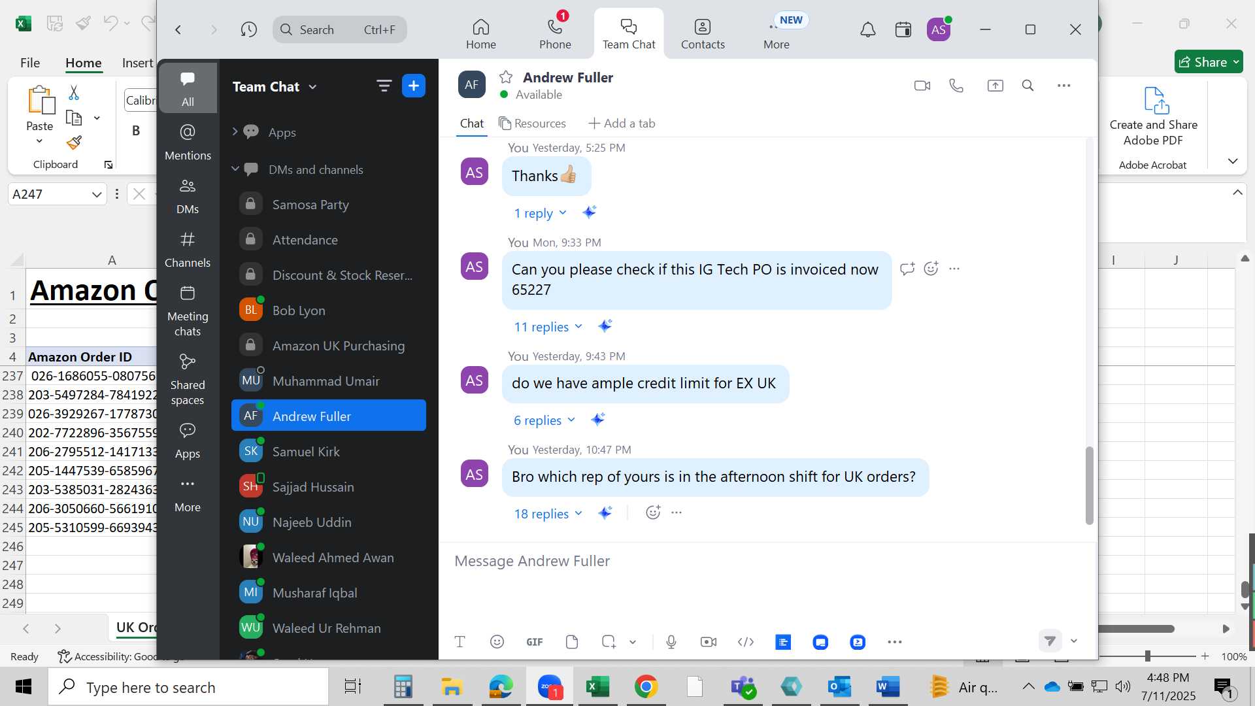
Task: Open the text formatting tool in composer
Action: (x=460, y=642)
